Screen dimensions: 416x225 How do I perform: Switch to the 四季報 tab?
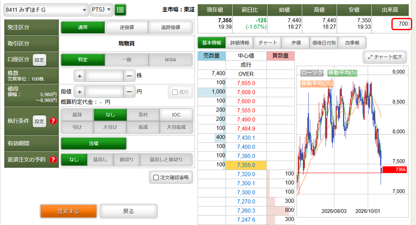352,43
